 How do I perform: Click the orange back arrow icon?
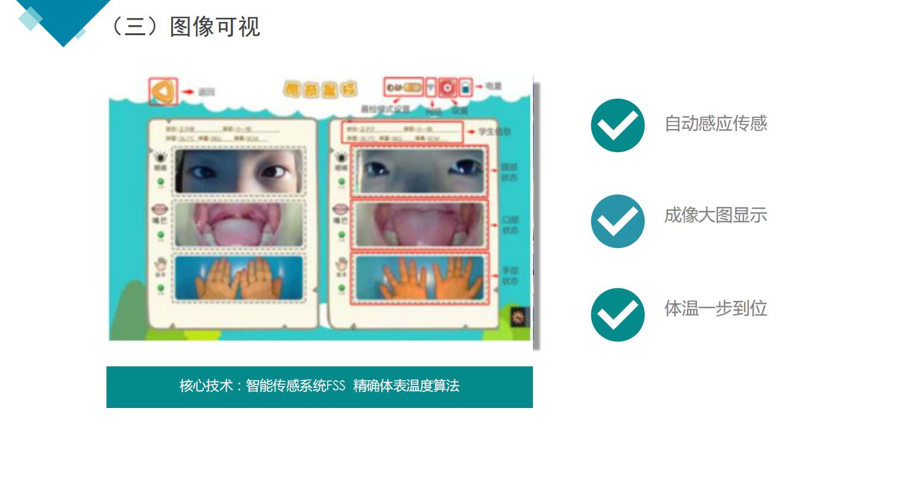click(163, 92)
